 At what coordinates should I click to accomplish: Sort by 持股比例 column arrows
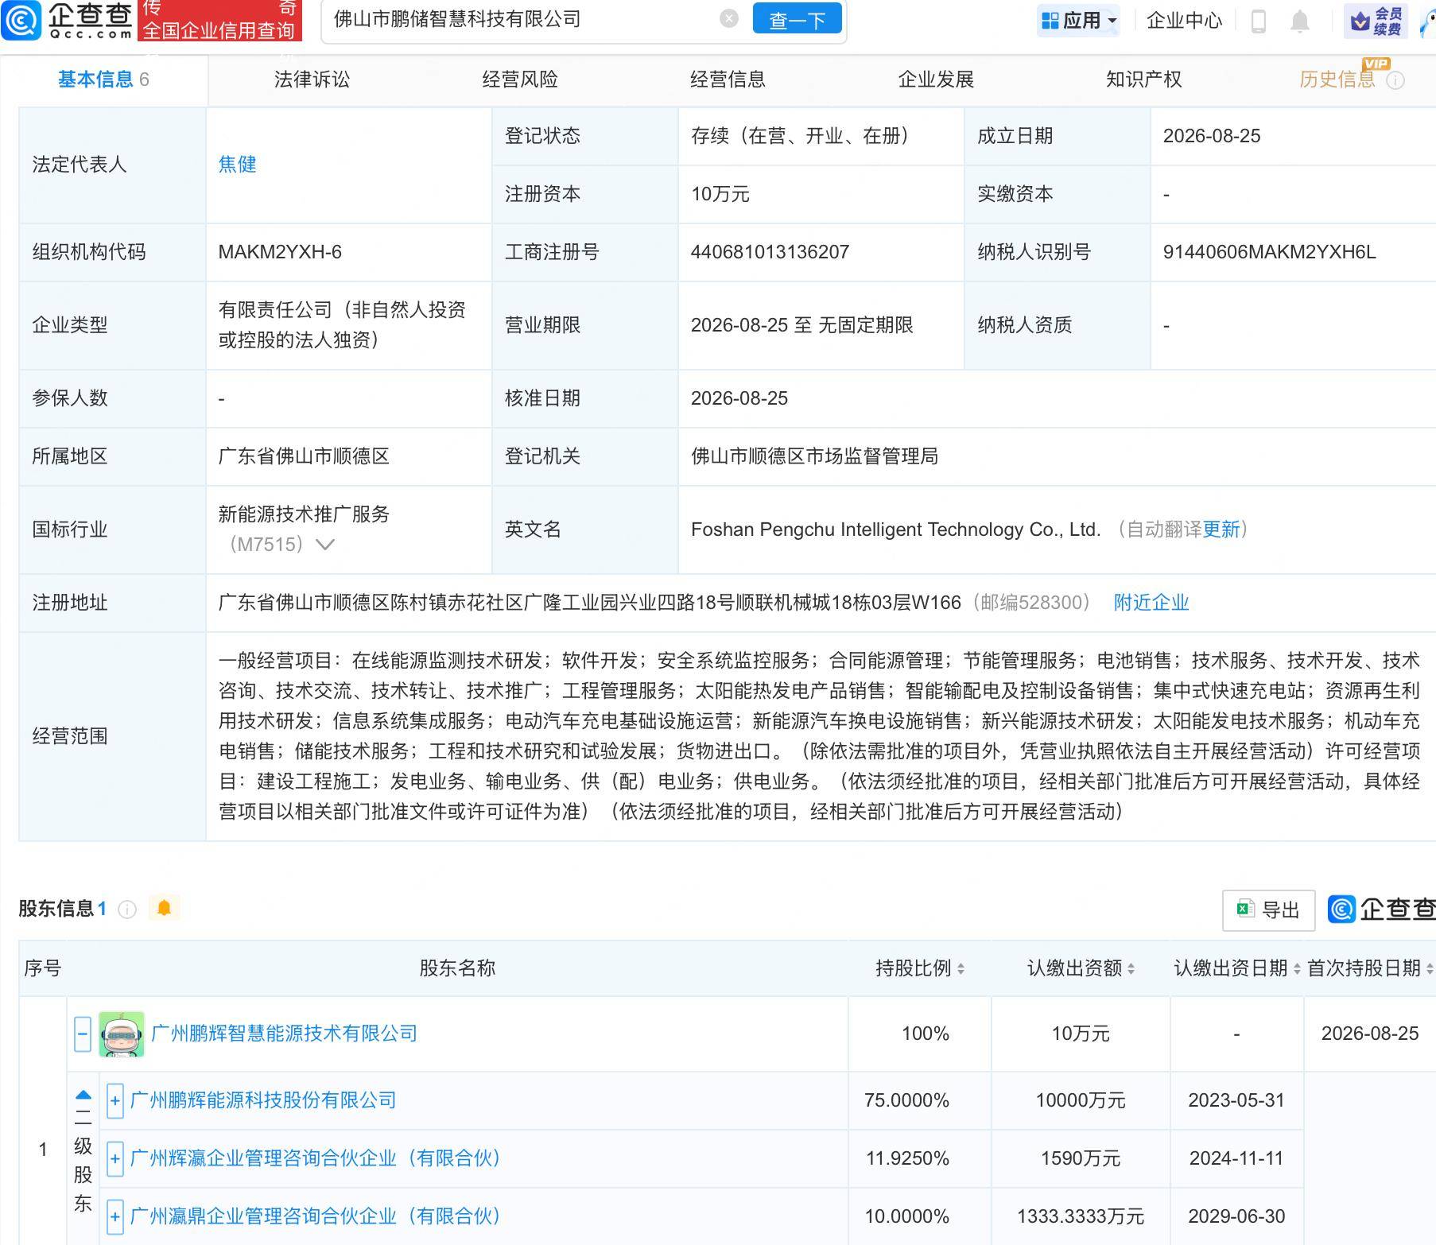click(x=961, y=968)
